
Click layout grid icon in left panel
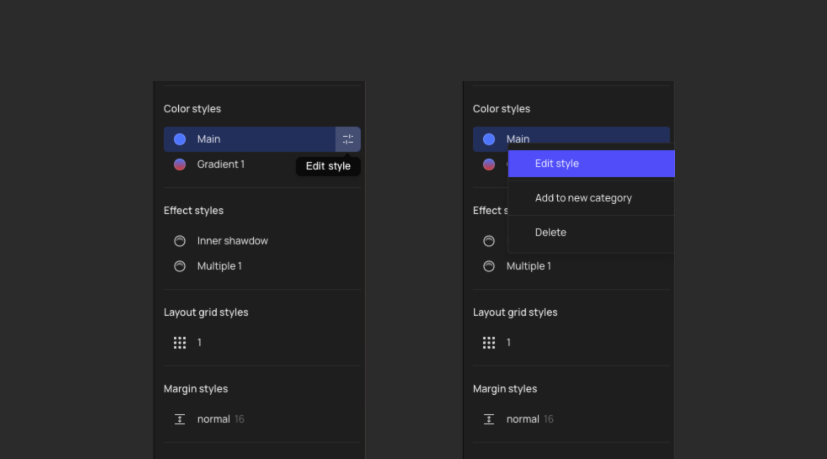(x=180, y=342)
